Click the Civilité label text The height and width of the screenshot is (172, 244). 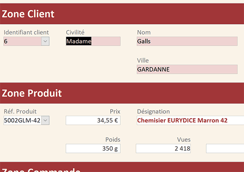[x=75, y=32]
